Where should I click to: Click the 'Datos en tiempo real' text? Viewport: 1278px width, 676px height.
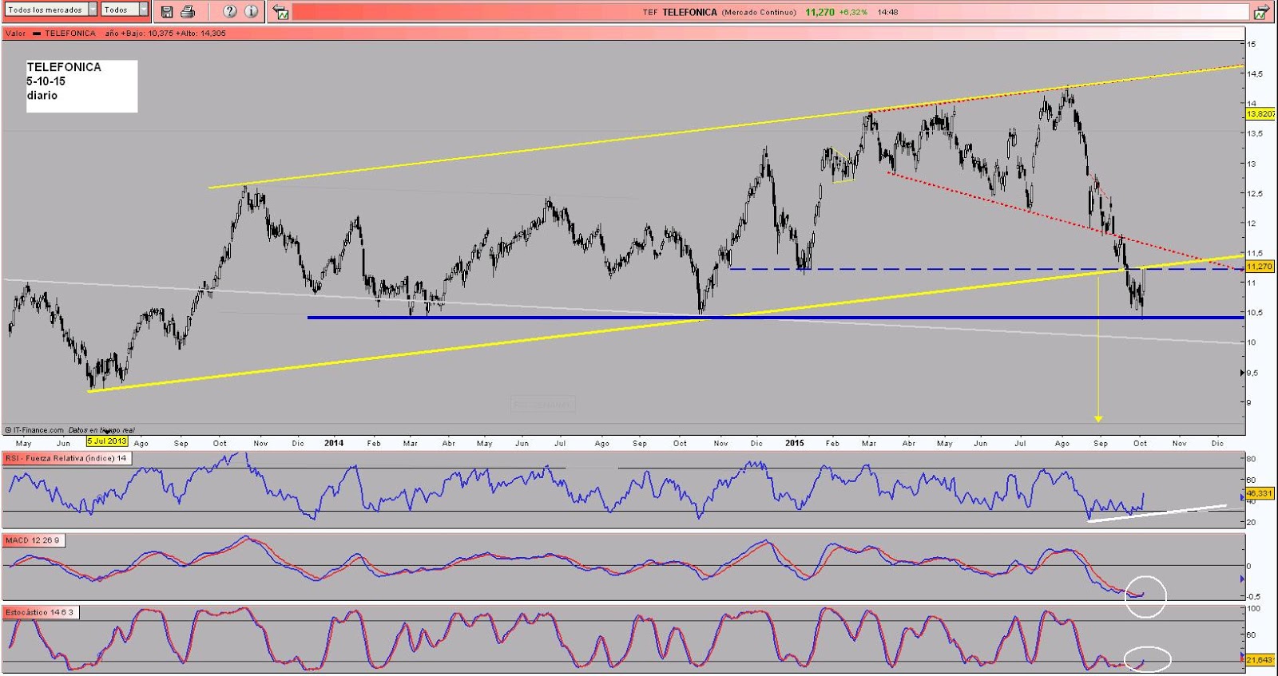(x=101, y=430)
